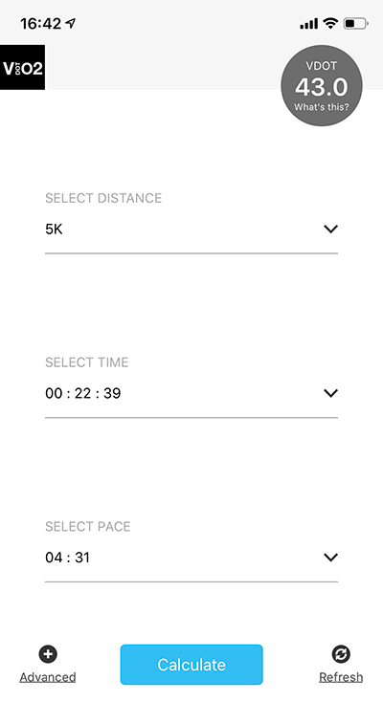Expand the Select Distance chevron
Image resolution: width=383 pixels, height=701 pixels.
pos(330,230)
